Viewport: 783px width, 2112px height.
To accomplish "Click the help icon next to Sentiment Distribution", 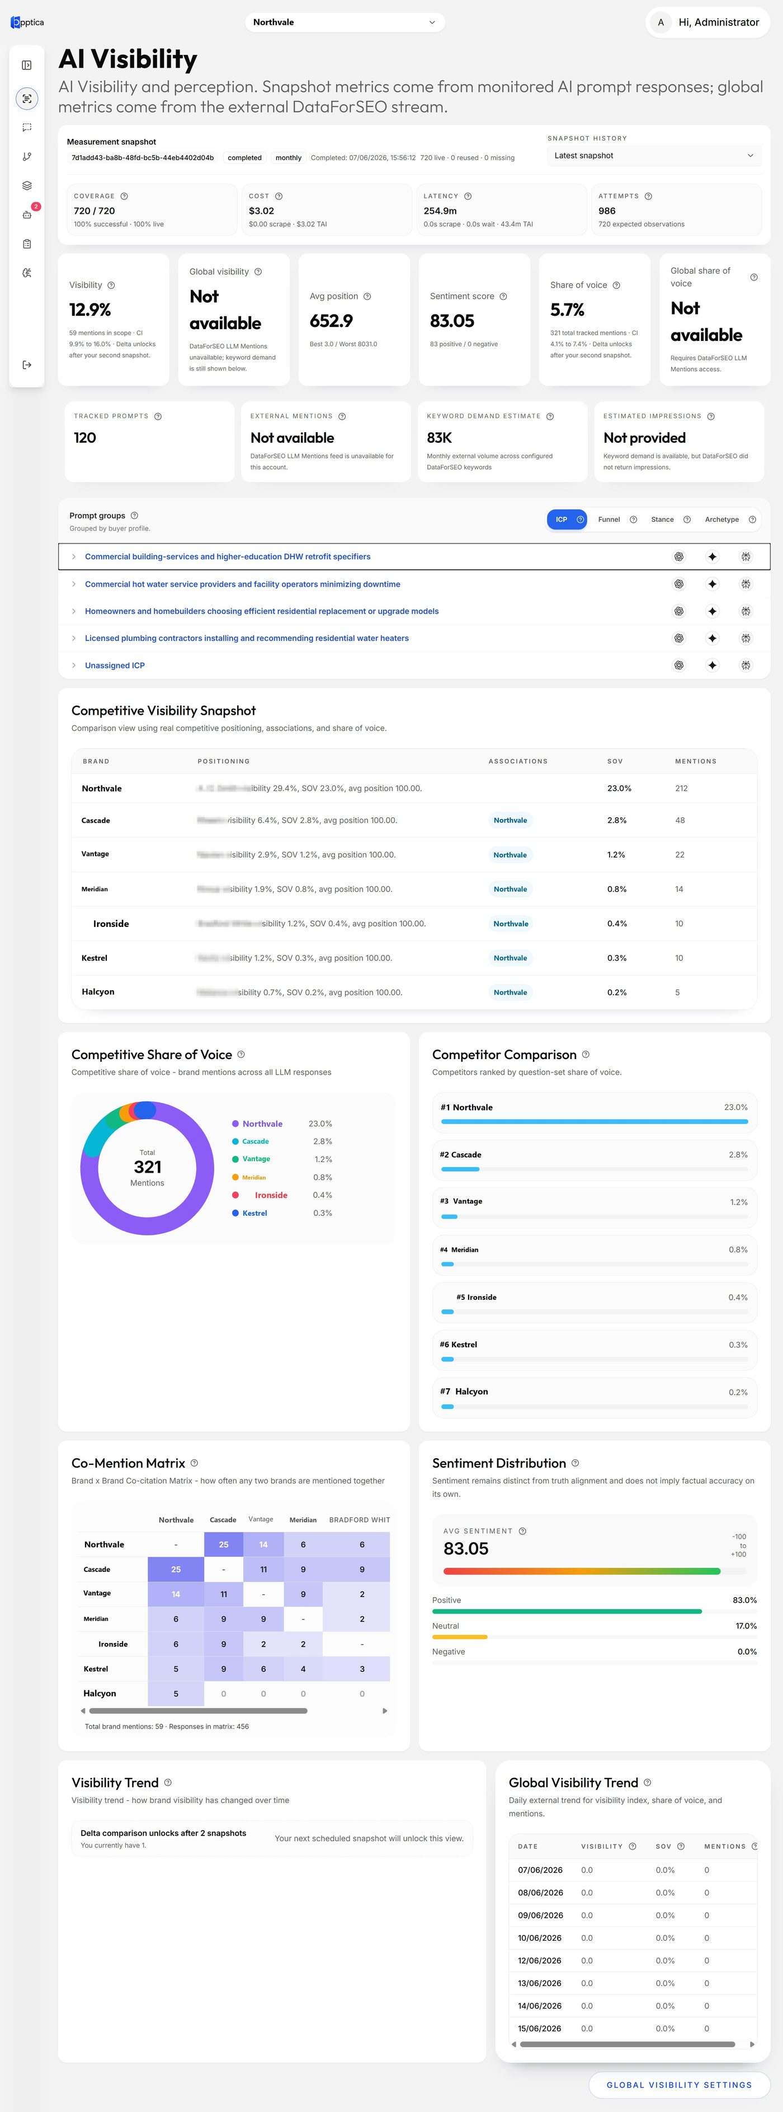I will click(576, 1463).
